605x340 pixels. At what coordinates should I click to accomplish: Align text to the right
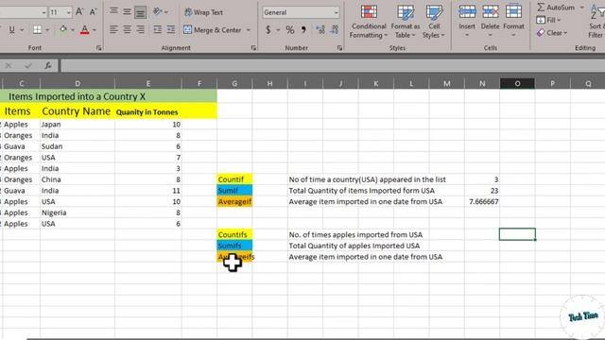tap(140, 29)
